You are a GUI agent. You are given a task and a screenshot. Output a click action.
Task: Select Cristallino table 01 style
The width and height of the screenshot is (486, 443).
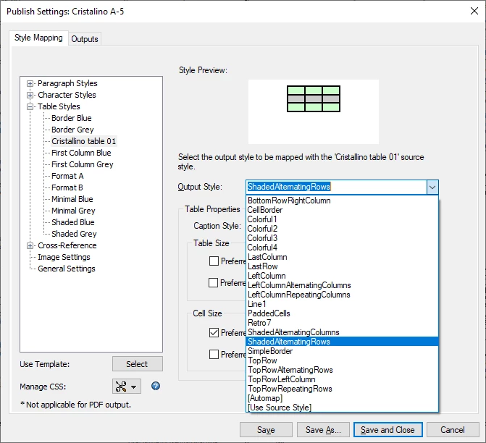pyautogui.click(x=84, y=141)
